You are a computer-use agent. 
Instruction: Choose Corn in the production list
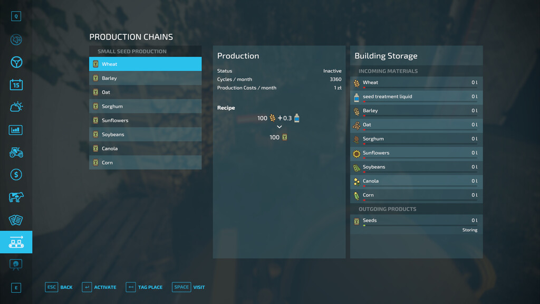pyautogui.click(x=145, y=163)
